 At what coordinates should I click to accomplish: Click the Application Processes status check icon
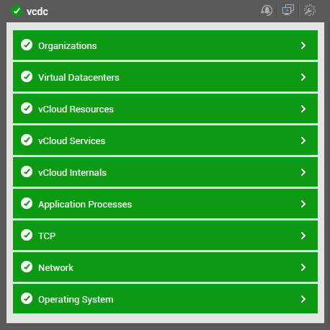click(27, 203)
